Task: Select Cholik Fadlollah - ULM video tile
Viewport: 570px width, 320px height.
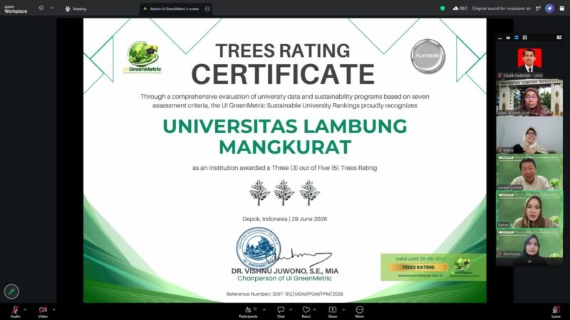Action: click(529, 60)
